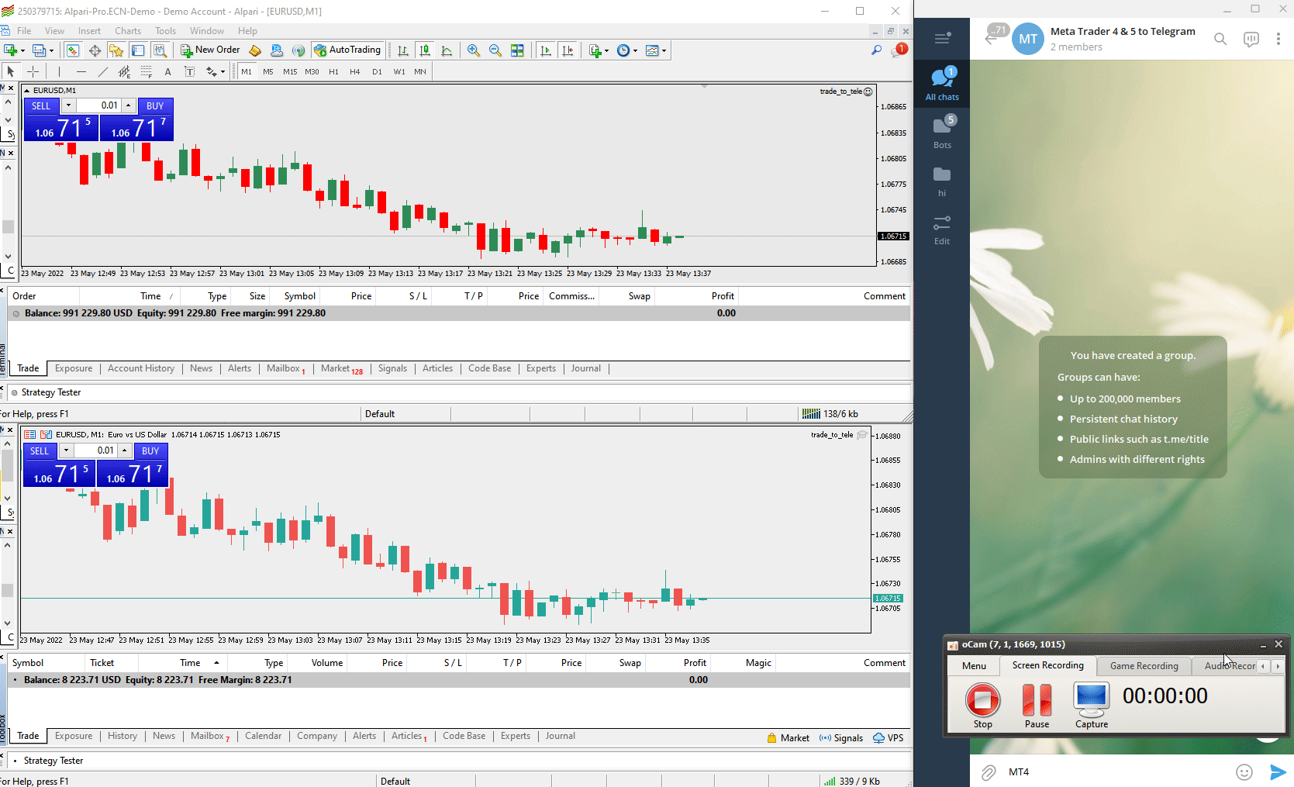Click SELL button on upper chart

coord(41,105)
